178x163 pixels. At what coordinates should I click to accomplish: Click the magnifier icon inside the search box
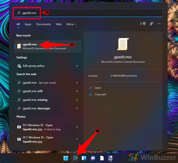tap(19, 13)
